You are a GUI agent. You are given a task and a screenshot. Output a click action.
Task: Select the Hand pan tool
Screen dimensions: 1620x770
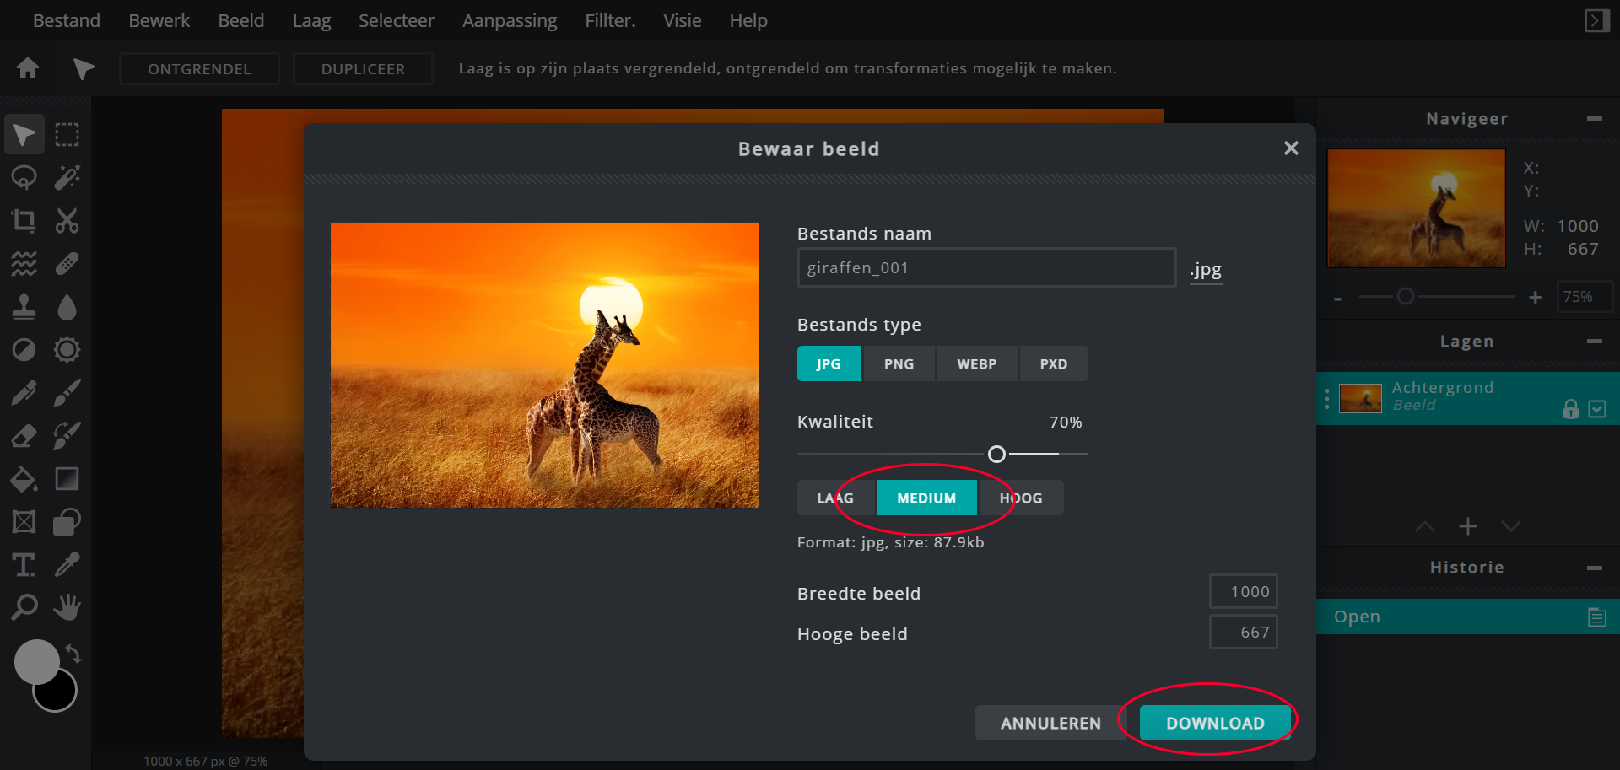(x=67, y=607)
